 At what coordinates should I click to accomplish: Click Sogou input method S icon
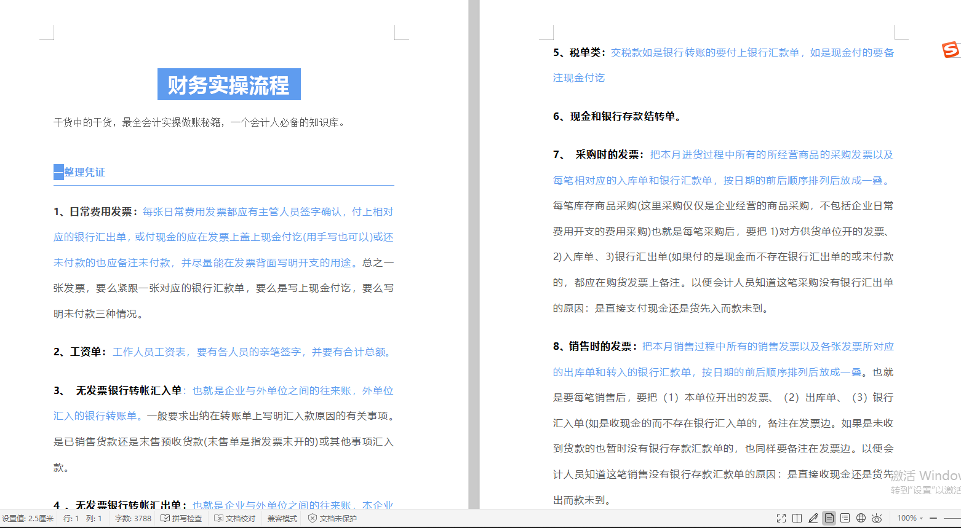[x=951, y=50]
